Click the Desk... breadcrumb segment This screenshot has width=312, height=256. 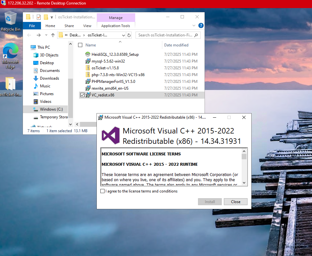75,35
